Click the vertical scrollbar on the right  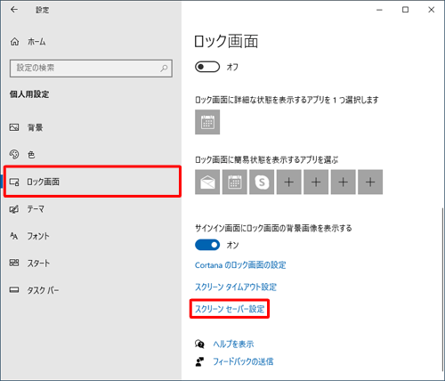443,292
